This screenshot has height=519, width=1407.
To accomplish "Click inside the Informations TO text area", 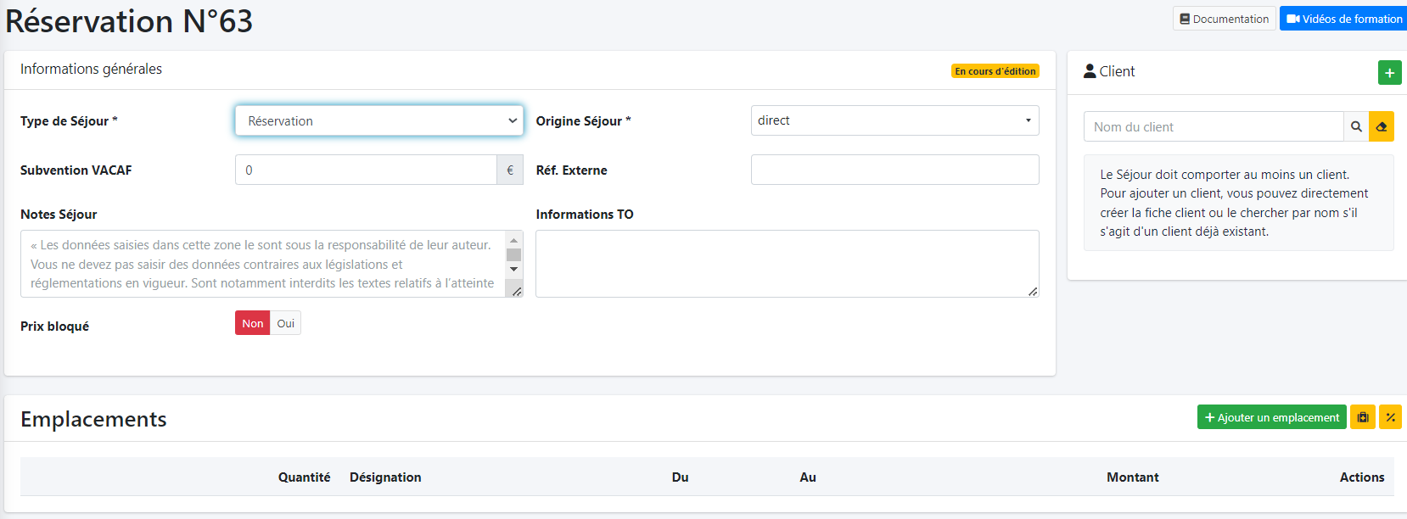I will pyautogui.click(x=787, y=263).
